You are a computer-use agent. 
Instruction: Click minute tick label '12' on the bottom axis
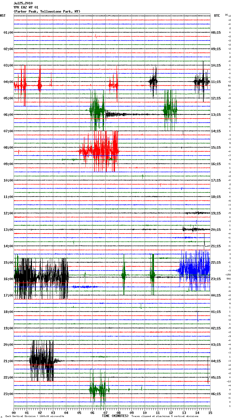[171, 413]
